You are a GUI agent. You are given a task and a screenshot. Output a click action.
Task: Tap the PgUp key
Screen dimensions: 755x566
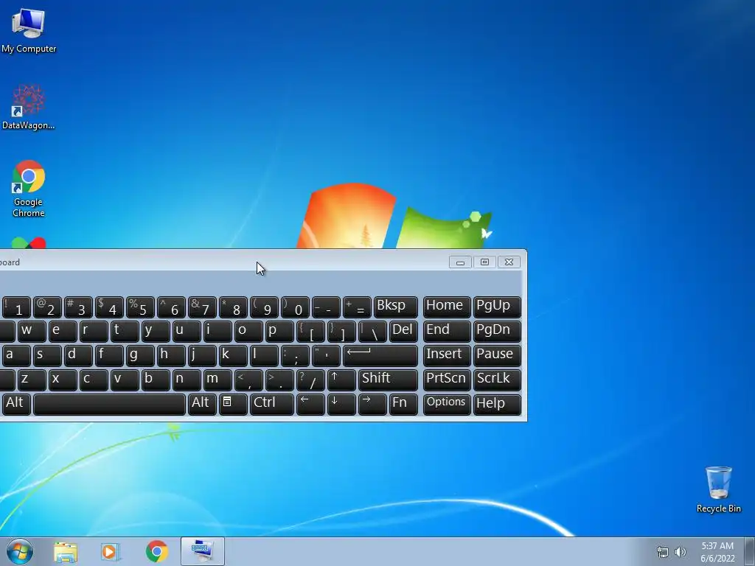(x=497, y=307)
